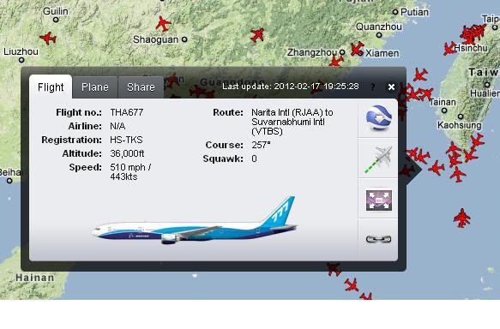Click the Hainan island label

[x=35, y=278]
